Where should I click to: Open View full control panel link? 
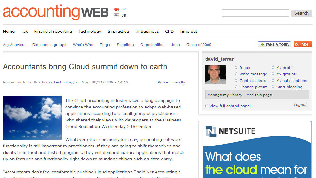click(x=230, y=106)
